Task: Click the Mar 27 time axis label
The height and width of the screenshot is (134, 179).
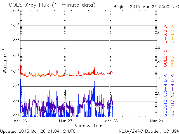Action: 66,121
